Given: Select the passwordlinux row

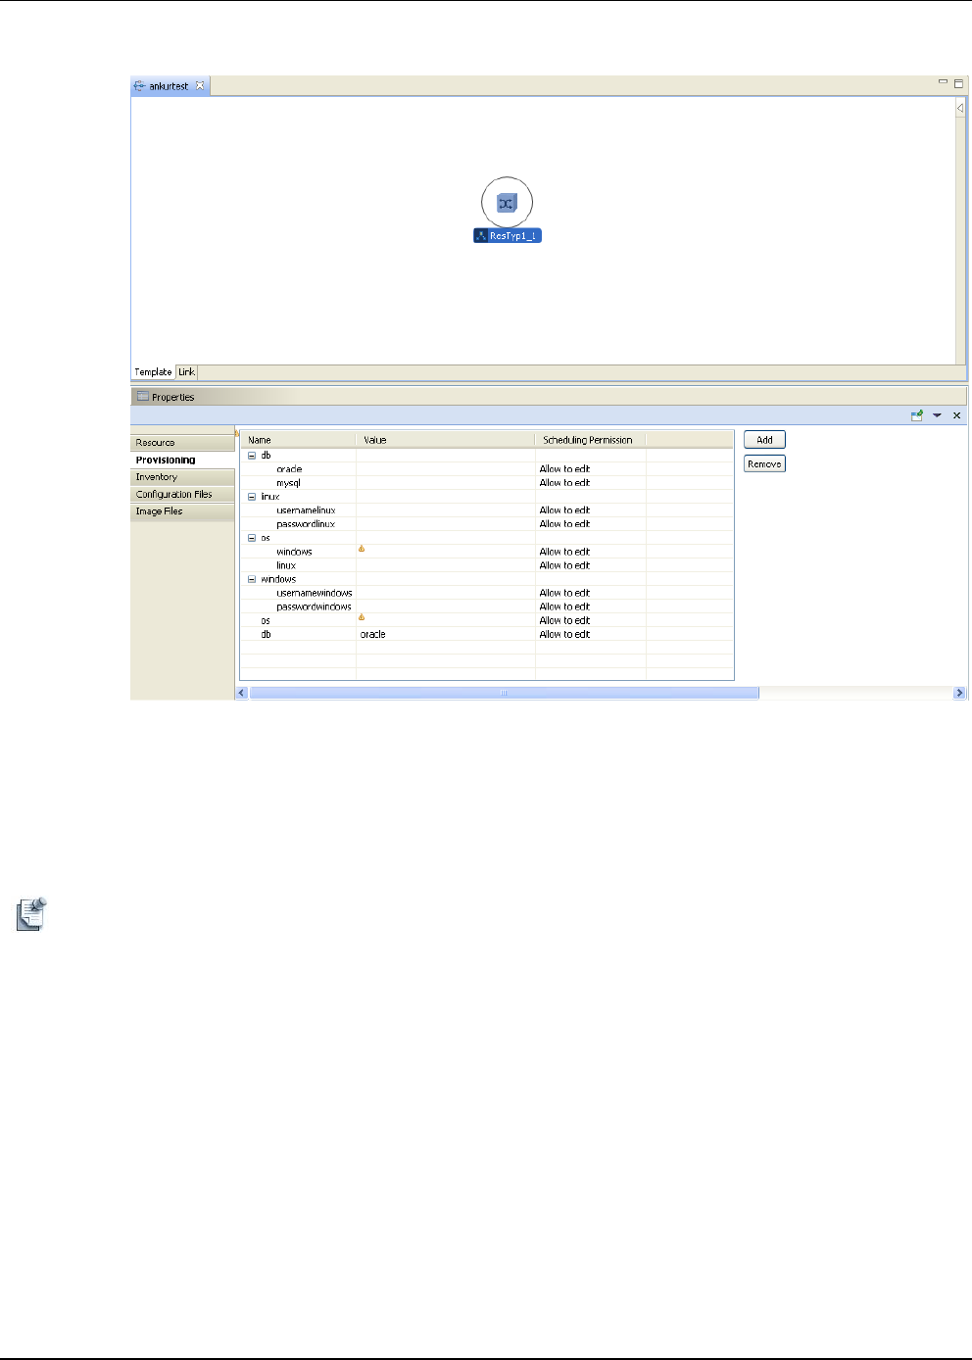Looking at the screenshot, I should coord(487,524).
